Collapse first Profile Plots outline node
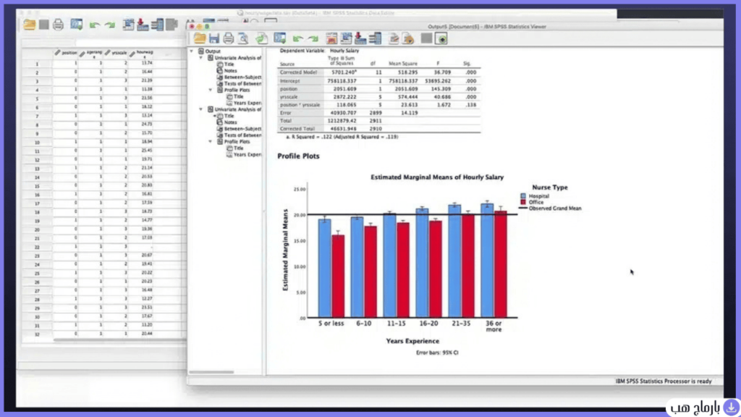This screenshot has height=417, width=741. point(211,90)
